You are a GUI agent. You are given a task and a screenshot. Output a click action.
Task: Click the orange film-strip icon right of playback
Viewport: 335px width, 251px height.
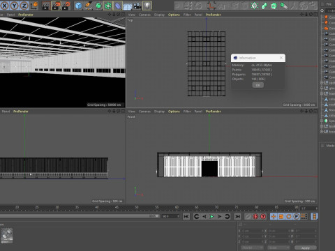314,216
